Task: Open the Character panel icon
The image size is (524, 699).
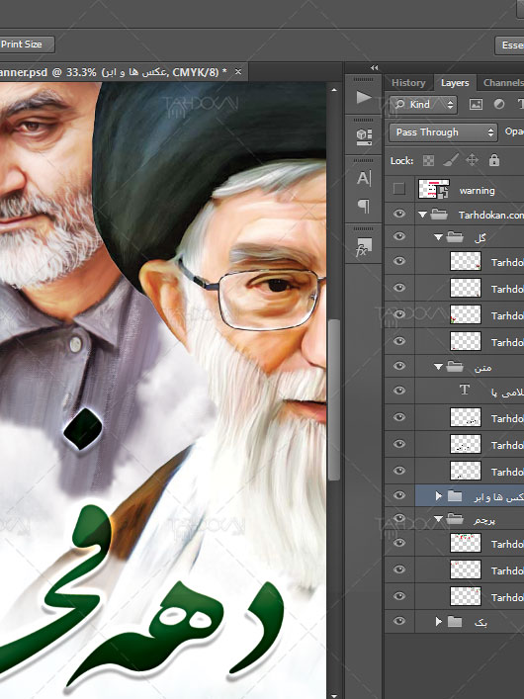Action: tap(364, 178)
